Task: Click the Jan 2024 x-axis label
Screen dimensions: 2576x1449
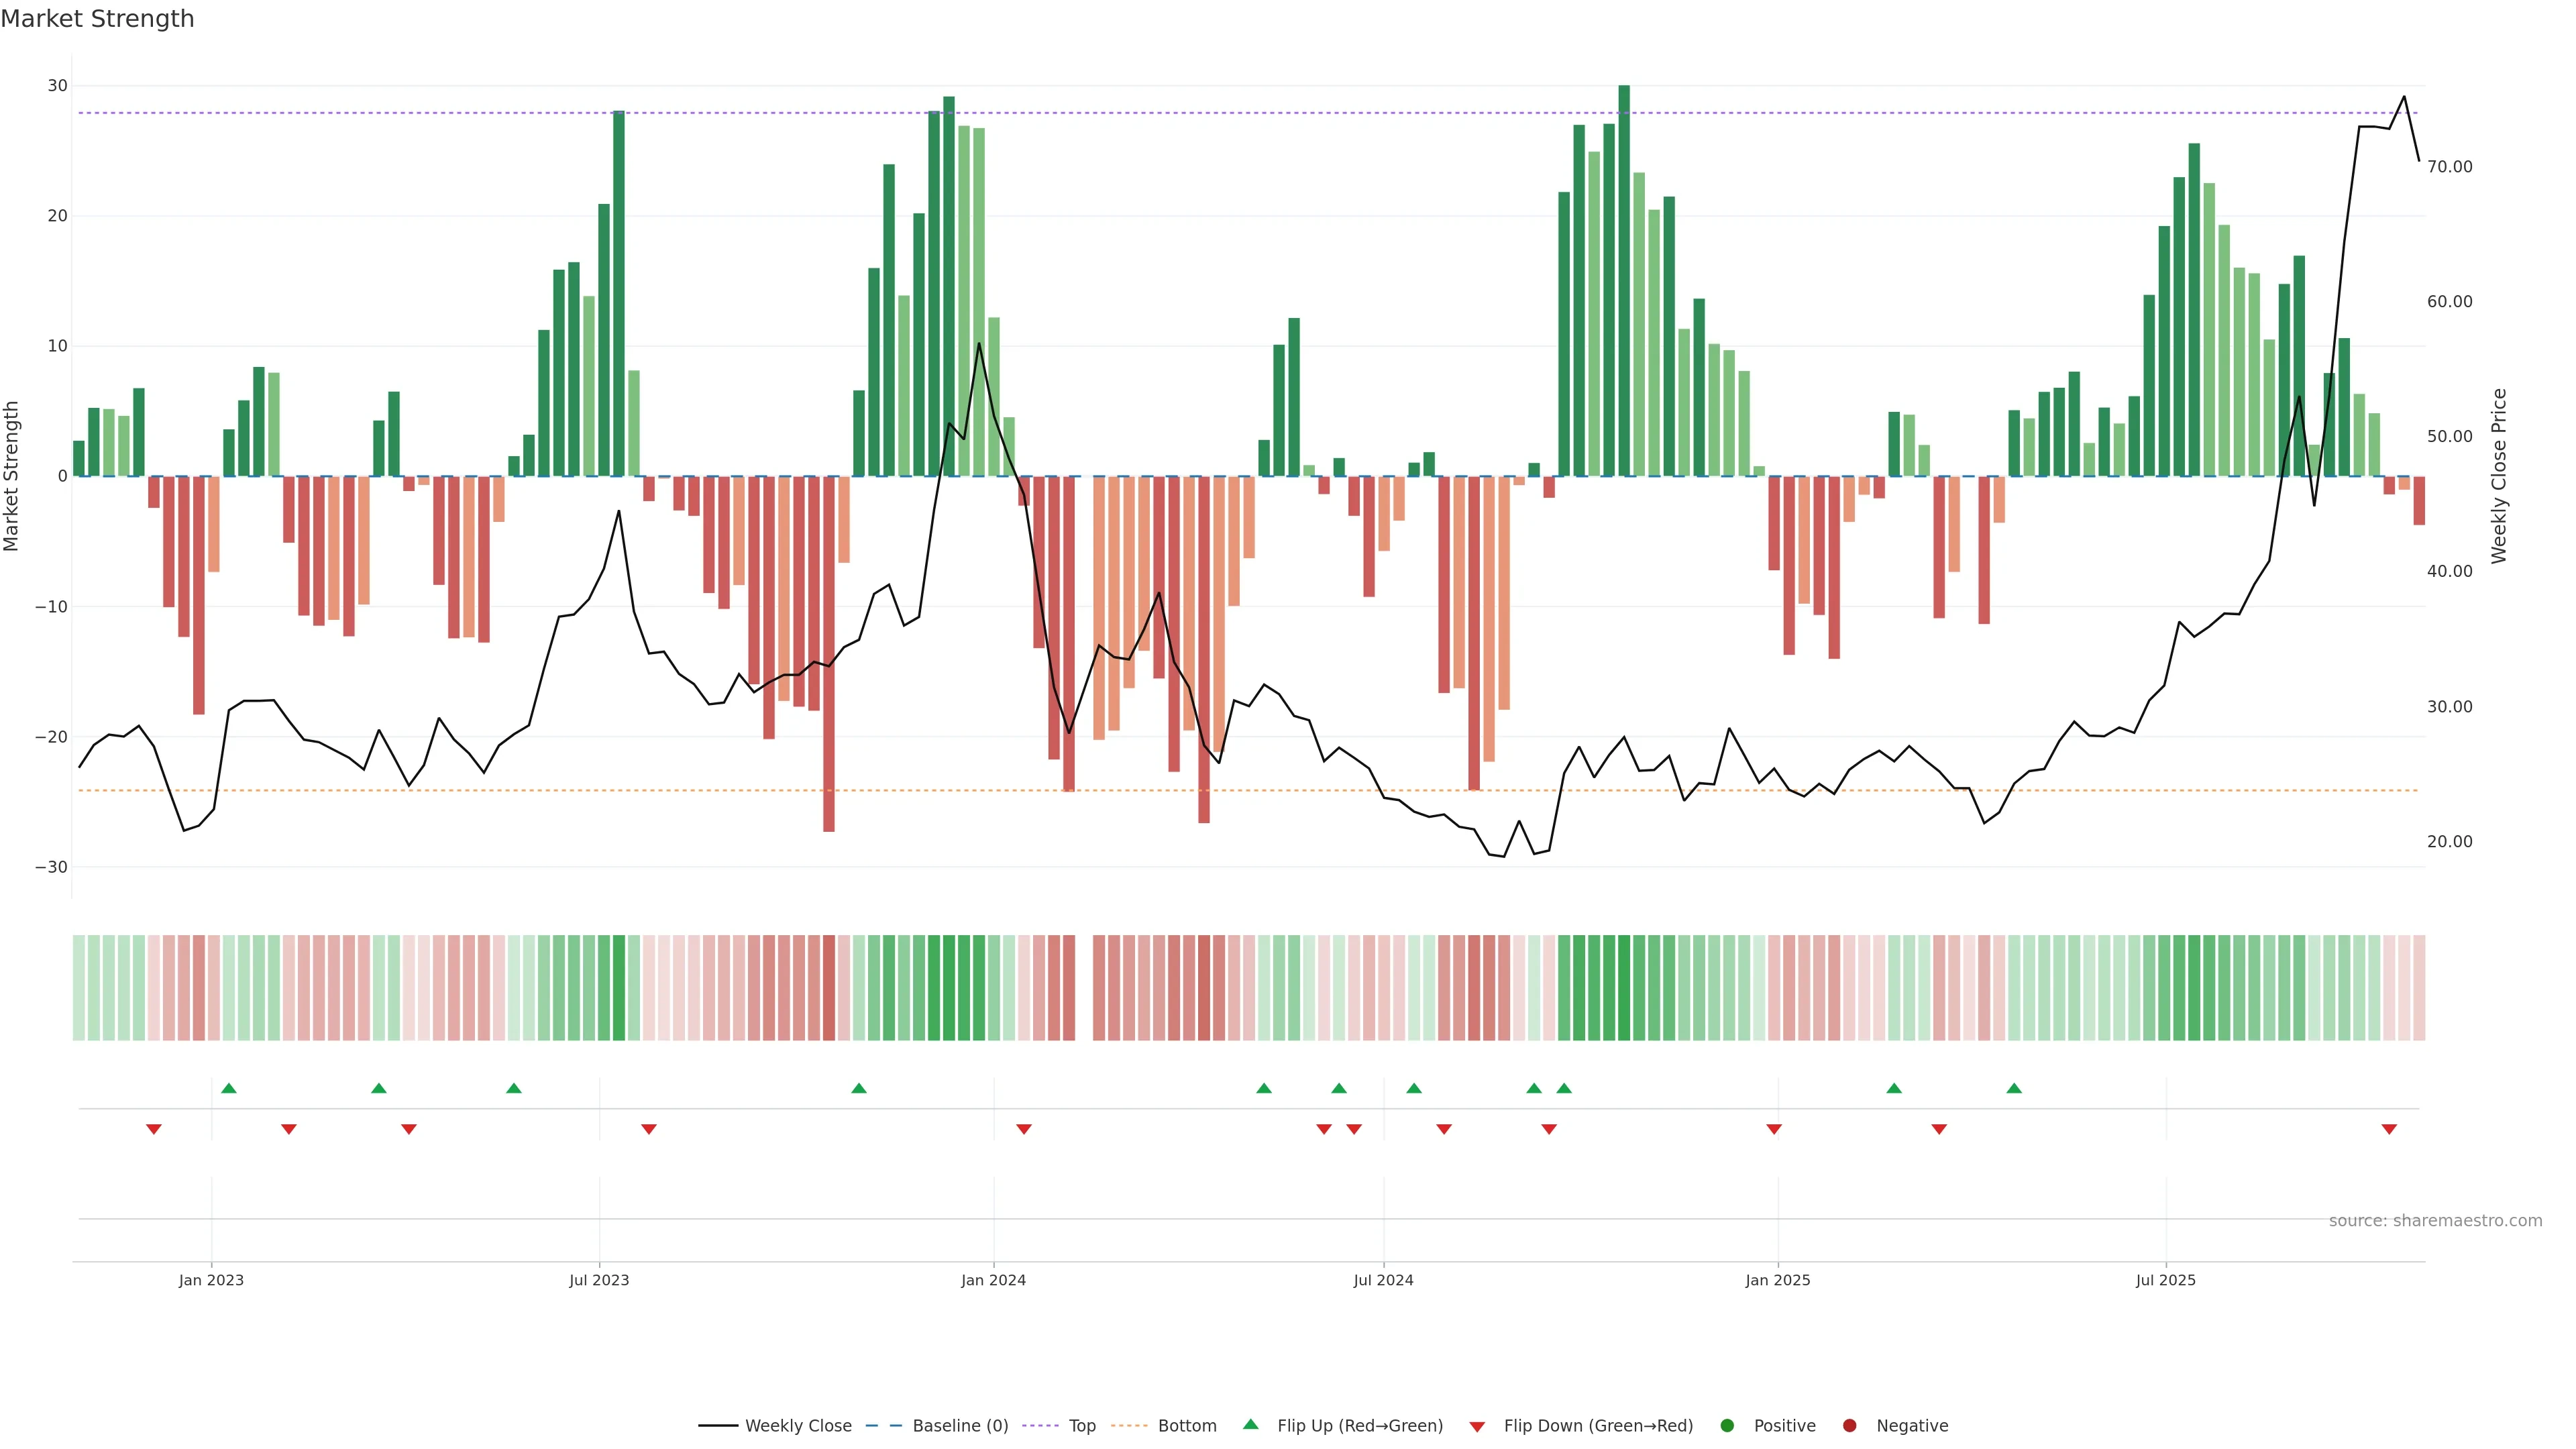Action: click(x=993, y=1280)
